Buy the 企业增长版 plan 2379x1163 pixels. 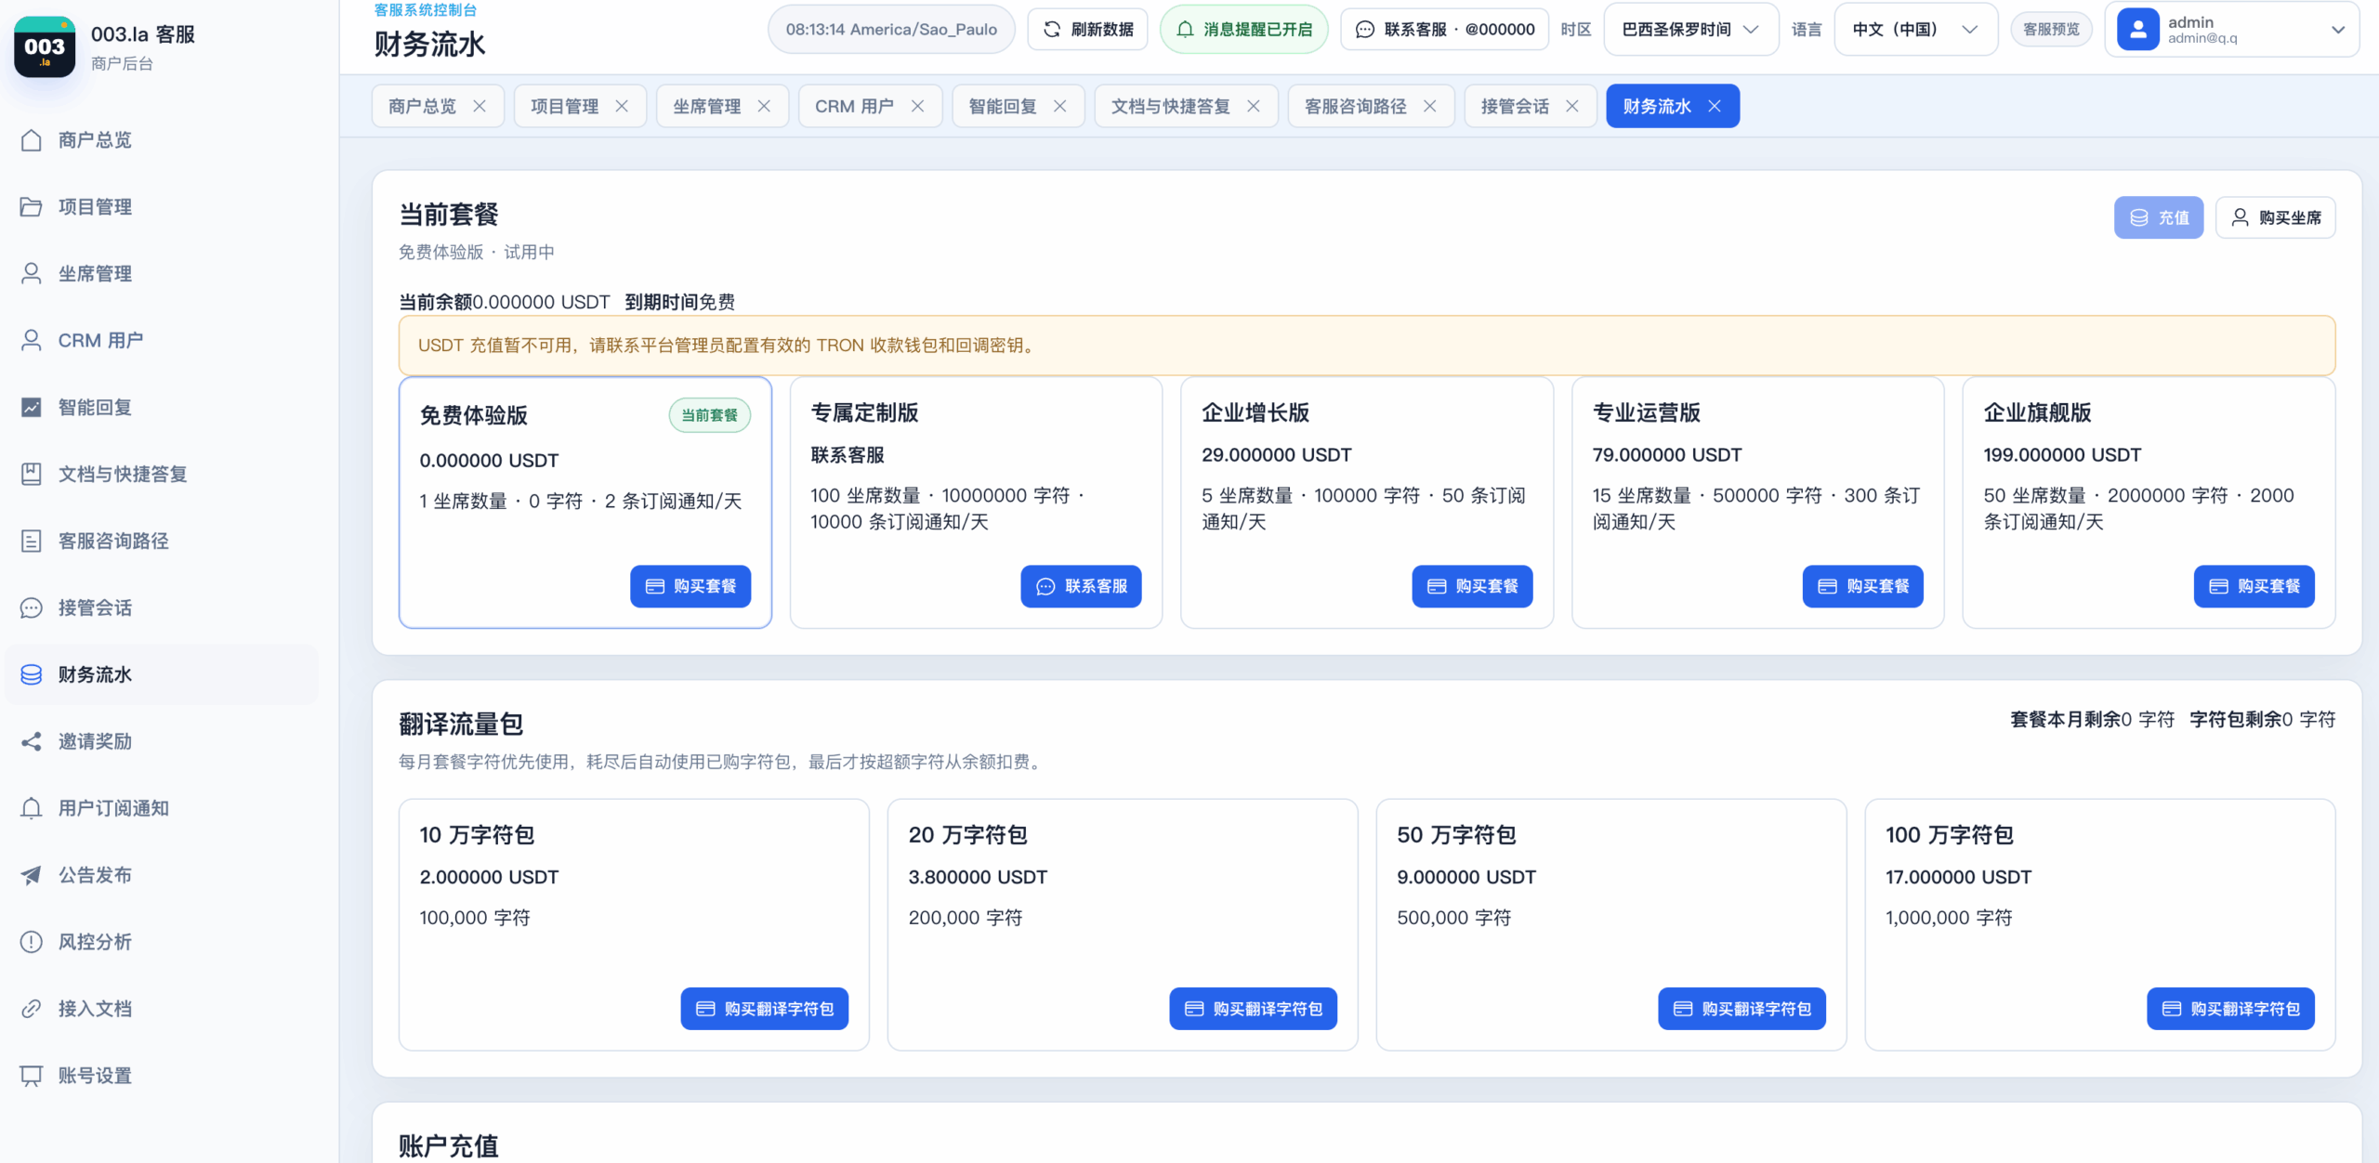pyautogui.click(x=1472, y=586)
